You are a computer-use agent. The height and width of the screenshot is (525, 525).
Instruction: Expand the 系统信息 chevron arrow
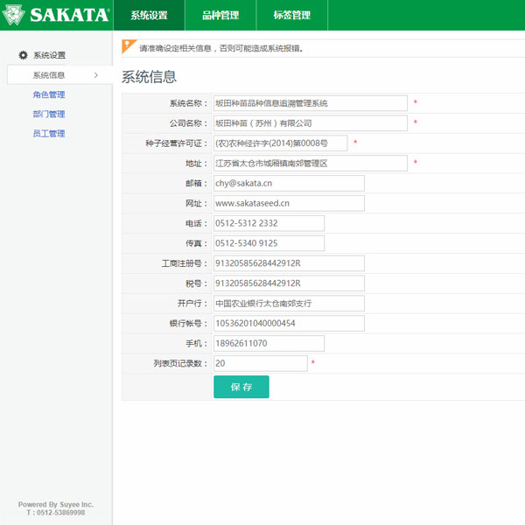click(x=95, y=75)
